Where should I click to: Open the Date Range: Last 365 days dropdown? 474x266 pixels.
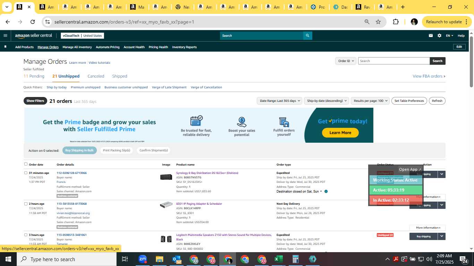coord(279,101)
